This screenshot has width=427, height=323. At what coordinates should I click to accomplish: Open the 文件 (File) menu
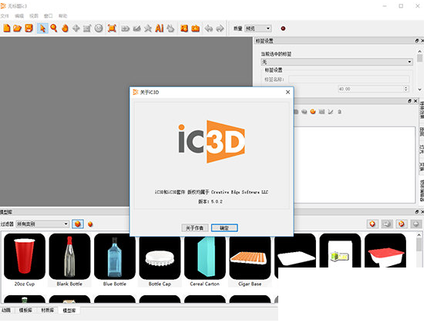5,15
